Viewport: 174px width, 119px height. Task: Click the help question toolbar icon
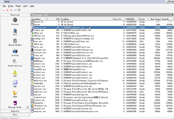point(19,10)
